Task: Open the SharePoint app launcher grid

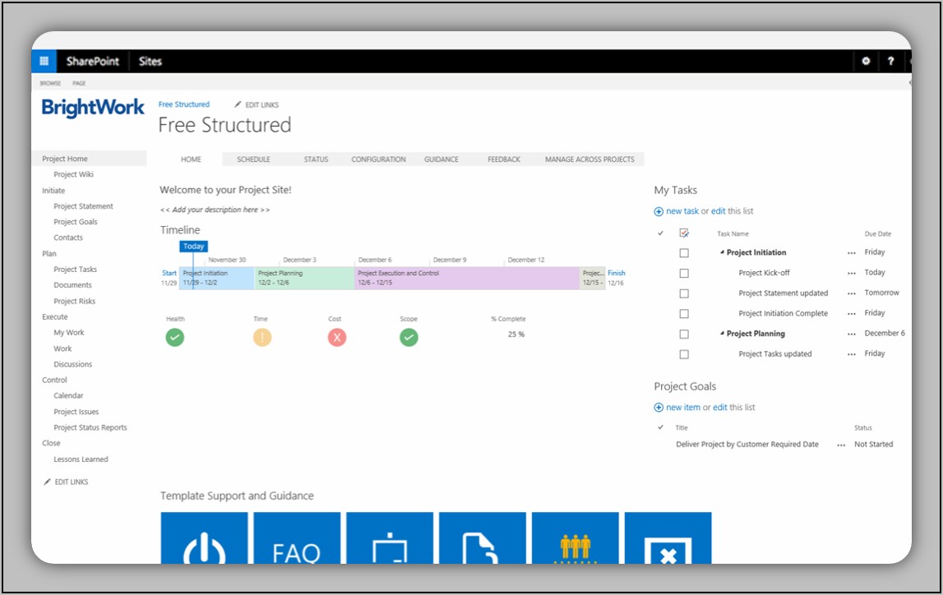Action: point(44,62)
